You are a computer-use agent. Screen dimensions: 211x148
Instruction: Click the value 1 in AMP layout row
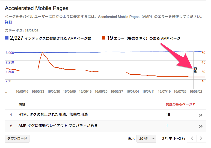click(167, 126)
